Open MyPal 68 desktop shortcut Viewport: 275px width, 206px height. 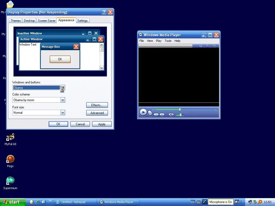pos(10,139)
